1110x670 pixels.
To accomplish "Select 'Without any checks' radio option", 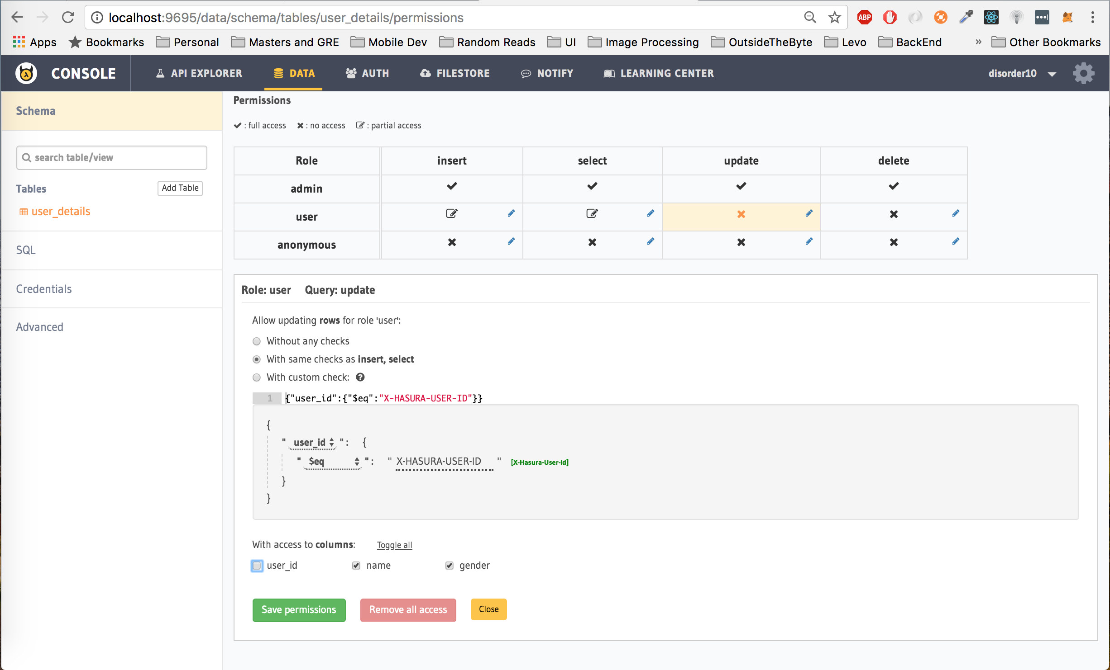I will (257, 341).
